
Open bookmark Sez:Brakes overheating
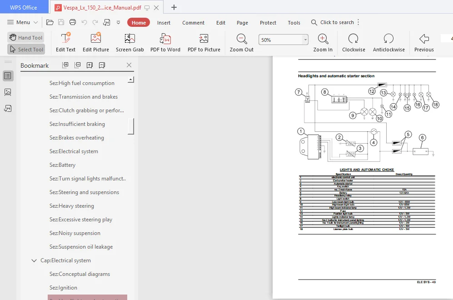76,138
